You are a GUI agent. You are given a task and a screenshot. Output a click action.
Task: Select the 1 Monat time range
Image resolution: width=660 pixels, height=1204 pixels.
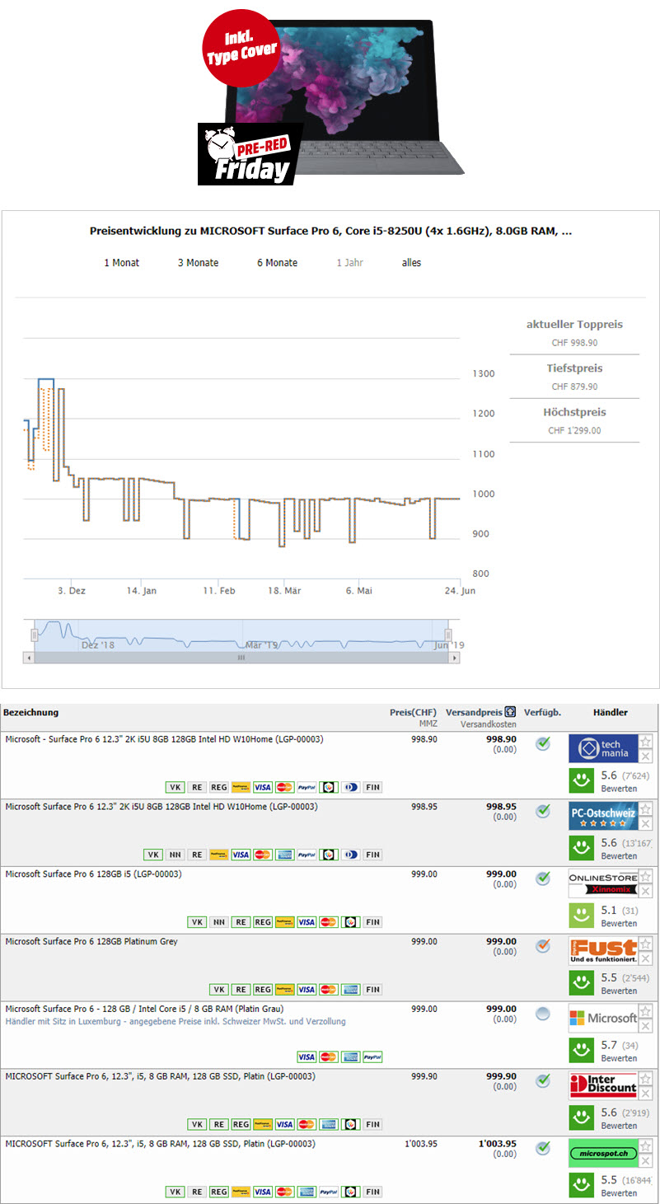tap(121, 263)
